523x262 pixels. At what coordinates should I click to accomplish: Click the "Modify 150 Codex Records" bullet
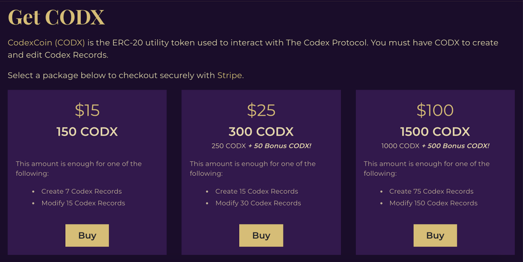(x=433, y=203)
